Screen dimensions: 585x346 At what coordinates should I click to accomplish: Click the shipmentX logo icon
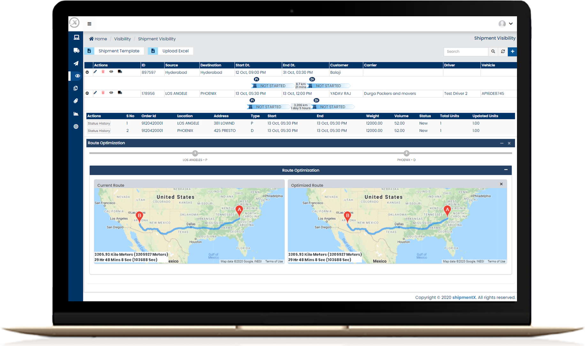[x=74, y=23]
